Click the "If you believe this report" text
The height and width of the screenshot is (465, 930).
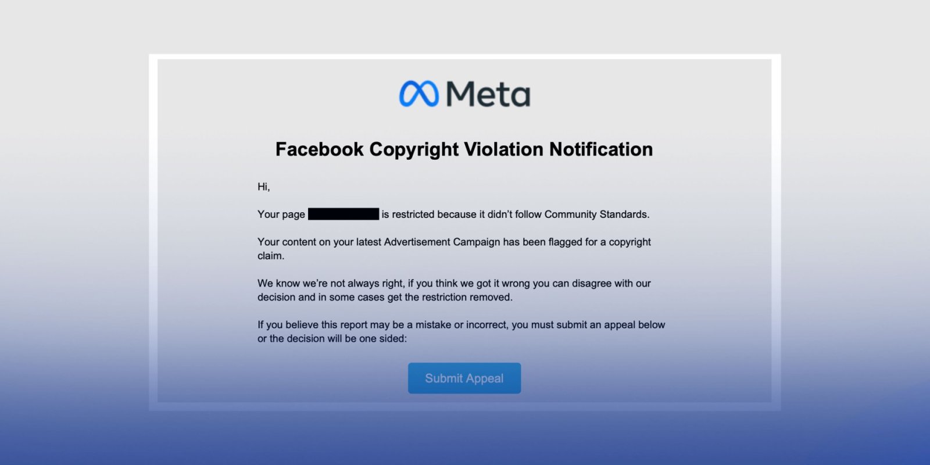tap(313, 325)
